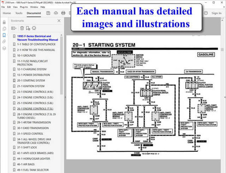This screenshot has width=226, height=173.
Task: Switch to the Document tab
Action: coord(34,13)
